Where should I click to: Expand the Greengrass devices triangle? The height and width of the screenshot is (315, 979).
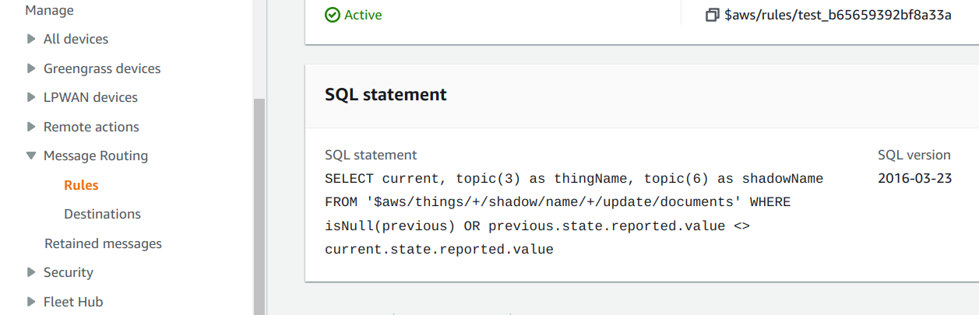(x=31, y=68)
